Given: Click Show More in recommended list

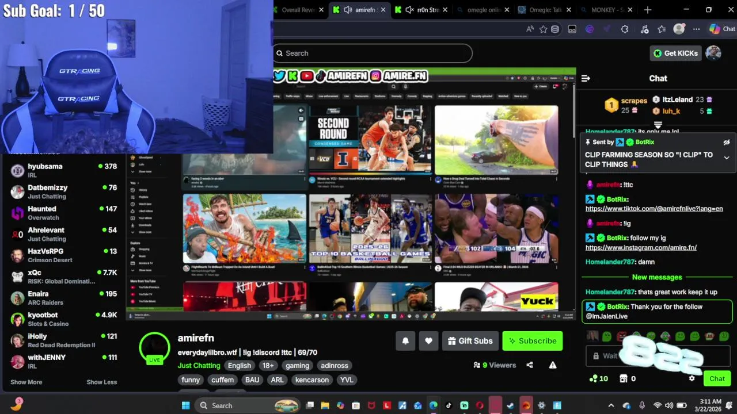Looking at the screenshot, I should coord(26,382).
